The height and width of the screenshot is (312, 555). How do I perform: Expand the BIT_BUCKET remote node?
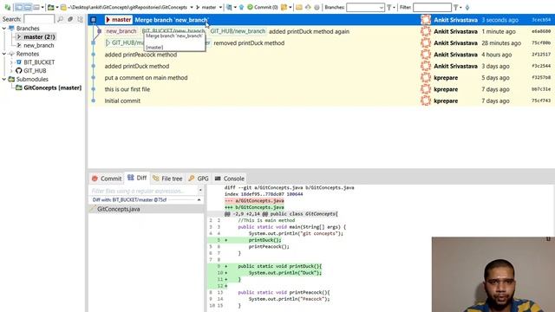pos(11,62)
